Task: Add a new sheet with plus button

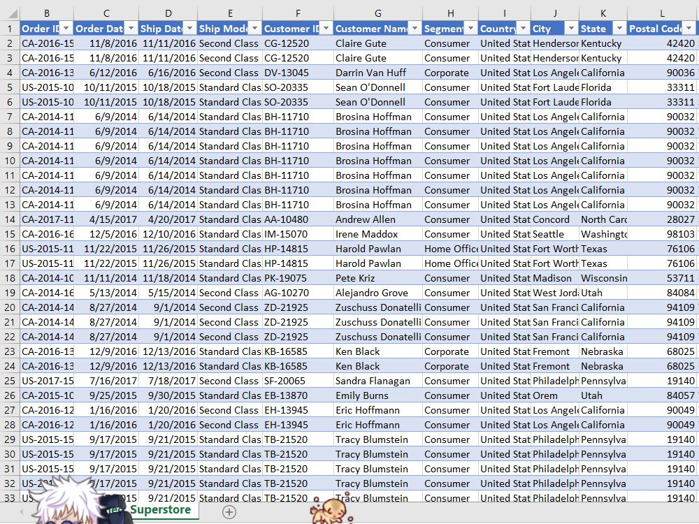Action: coord(229,512)
